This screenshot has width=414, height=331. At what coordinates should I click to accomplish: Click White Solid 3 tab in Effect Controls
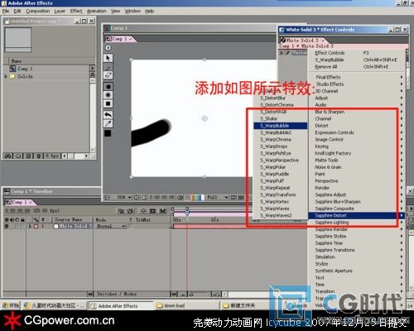303,41
